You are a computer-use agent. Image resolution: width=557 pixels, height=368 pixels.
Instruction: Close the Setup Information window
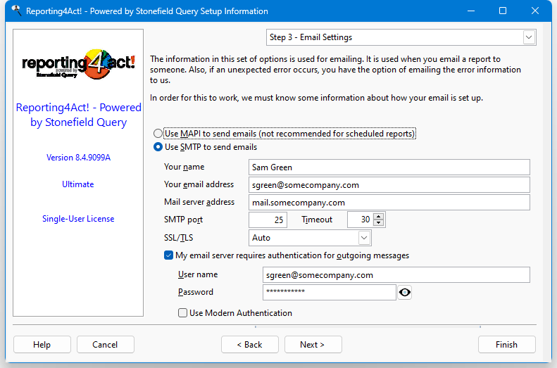pyautogui.click(x=535, y=11)
